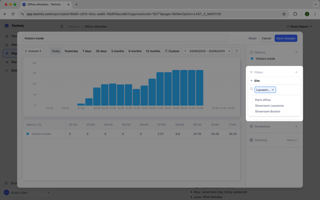The image size is (320, 200).
Task: Go to previous date range arrow
Action: pyautogui.click(x=185, y=51)
